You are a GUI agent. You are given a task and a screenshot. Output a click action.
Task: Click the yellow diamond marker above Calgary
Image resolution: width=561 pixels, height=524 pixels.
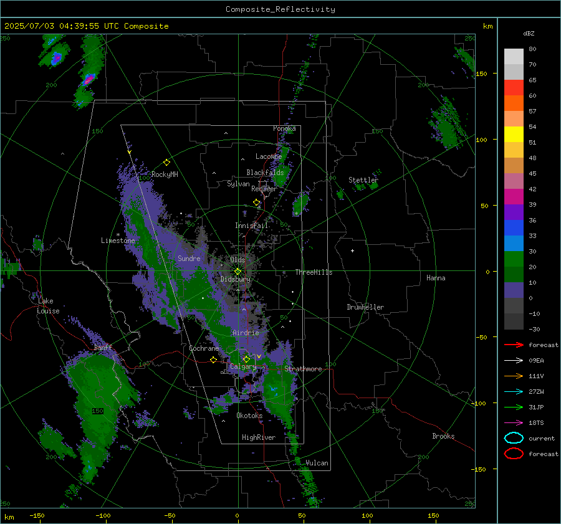point(246,359)
